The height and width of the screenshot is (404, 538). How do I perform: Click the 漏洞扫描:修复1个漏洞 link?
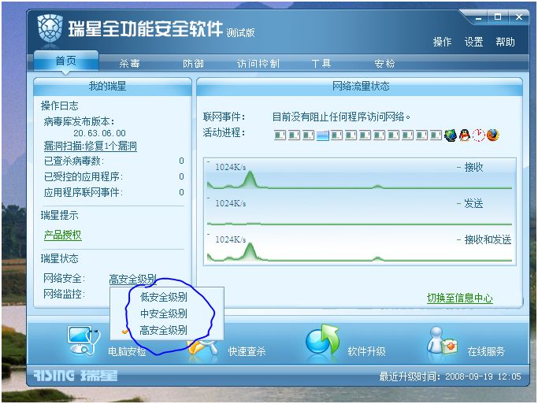91,146
